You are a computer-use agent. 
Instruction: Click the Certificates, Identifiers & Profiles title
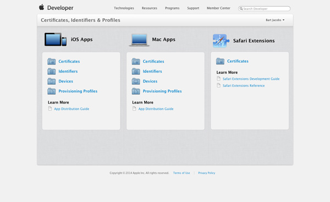(80, 20)
